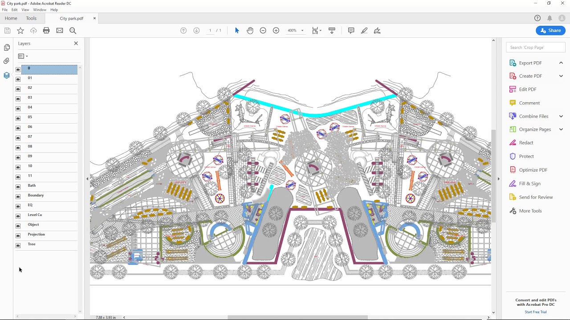Open the File menu

(4, 10)
